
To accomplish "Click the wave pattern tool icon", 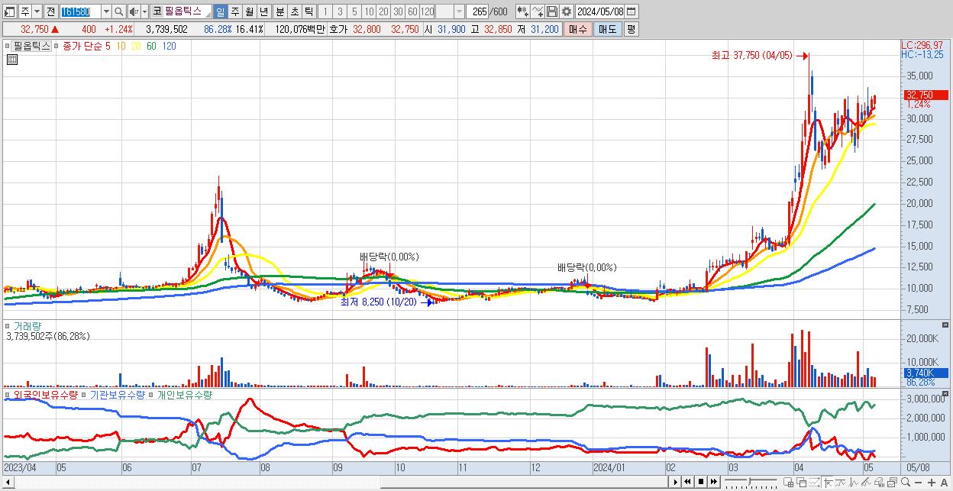I will tap(854, 482).
